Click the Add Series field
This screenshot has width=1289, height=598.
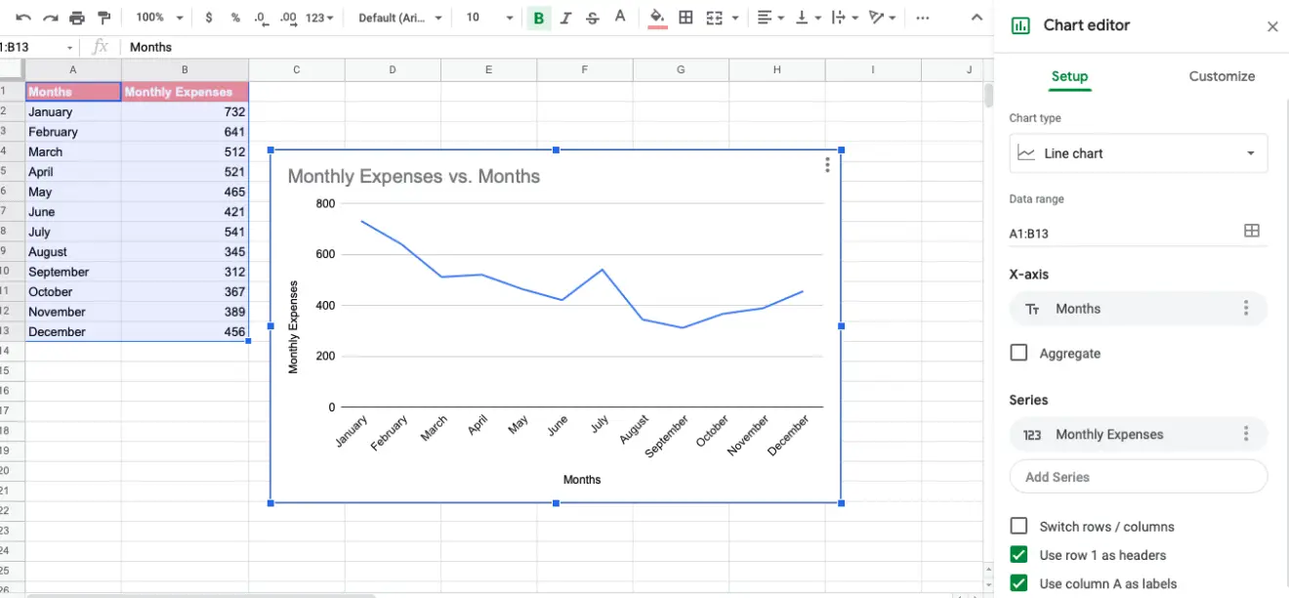(x=1138, y=476)
